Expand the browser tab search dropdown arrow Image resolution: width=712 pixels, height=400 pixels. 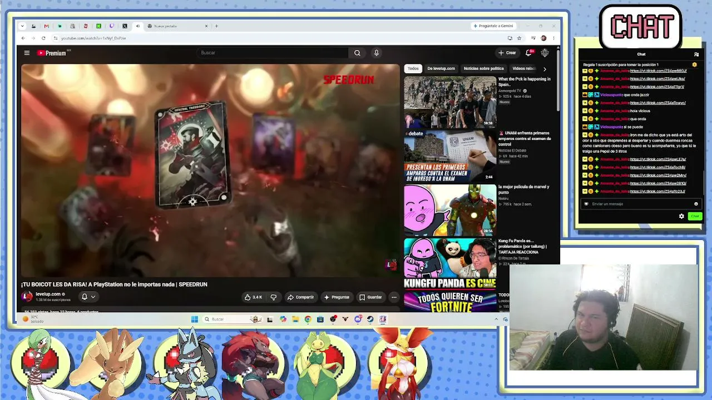(x=22, y=26)
